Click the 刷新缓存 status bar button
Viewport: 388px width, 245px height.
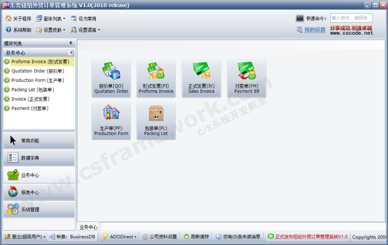point(196,237)
